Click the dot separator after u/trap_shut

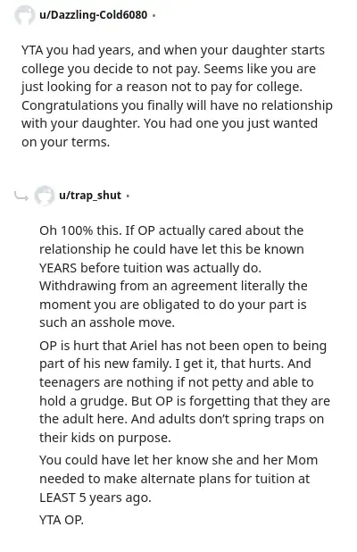pyautogui.click(x=128, y=196)
